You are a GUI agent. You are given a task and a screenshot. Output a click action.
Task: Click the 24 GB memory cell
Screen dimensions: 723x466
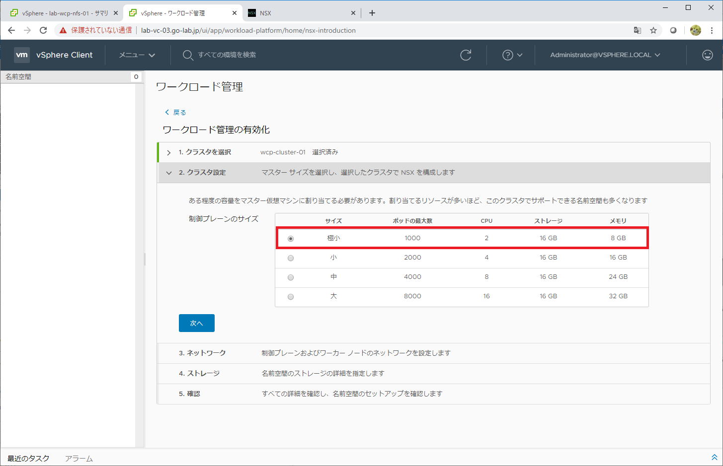(x=618, y=277)
